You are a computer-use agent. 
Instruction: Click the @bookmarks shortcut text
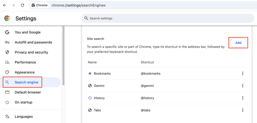point(151,74)
